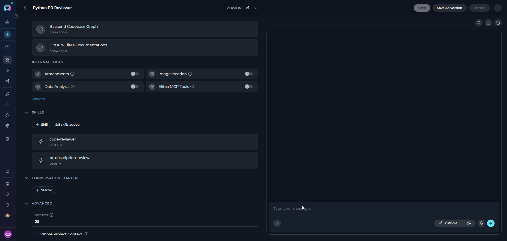Click the attach file paperclip in chat

click(277, 223)
